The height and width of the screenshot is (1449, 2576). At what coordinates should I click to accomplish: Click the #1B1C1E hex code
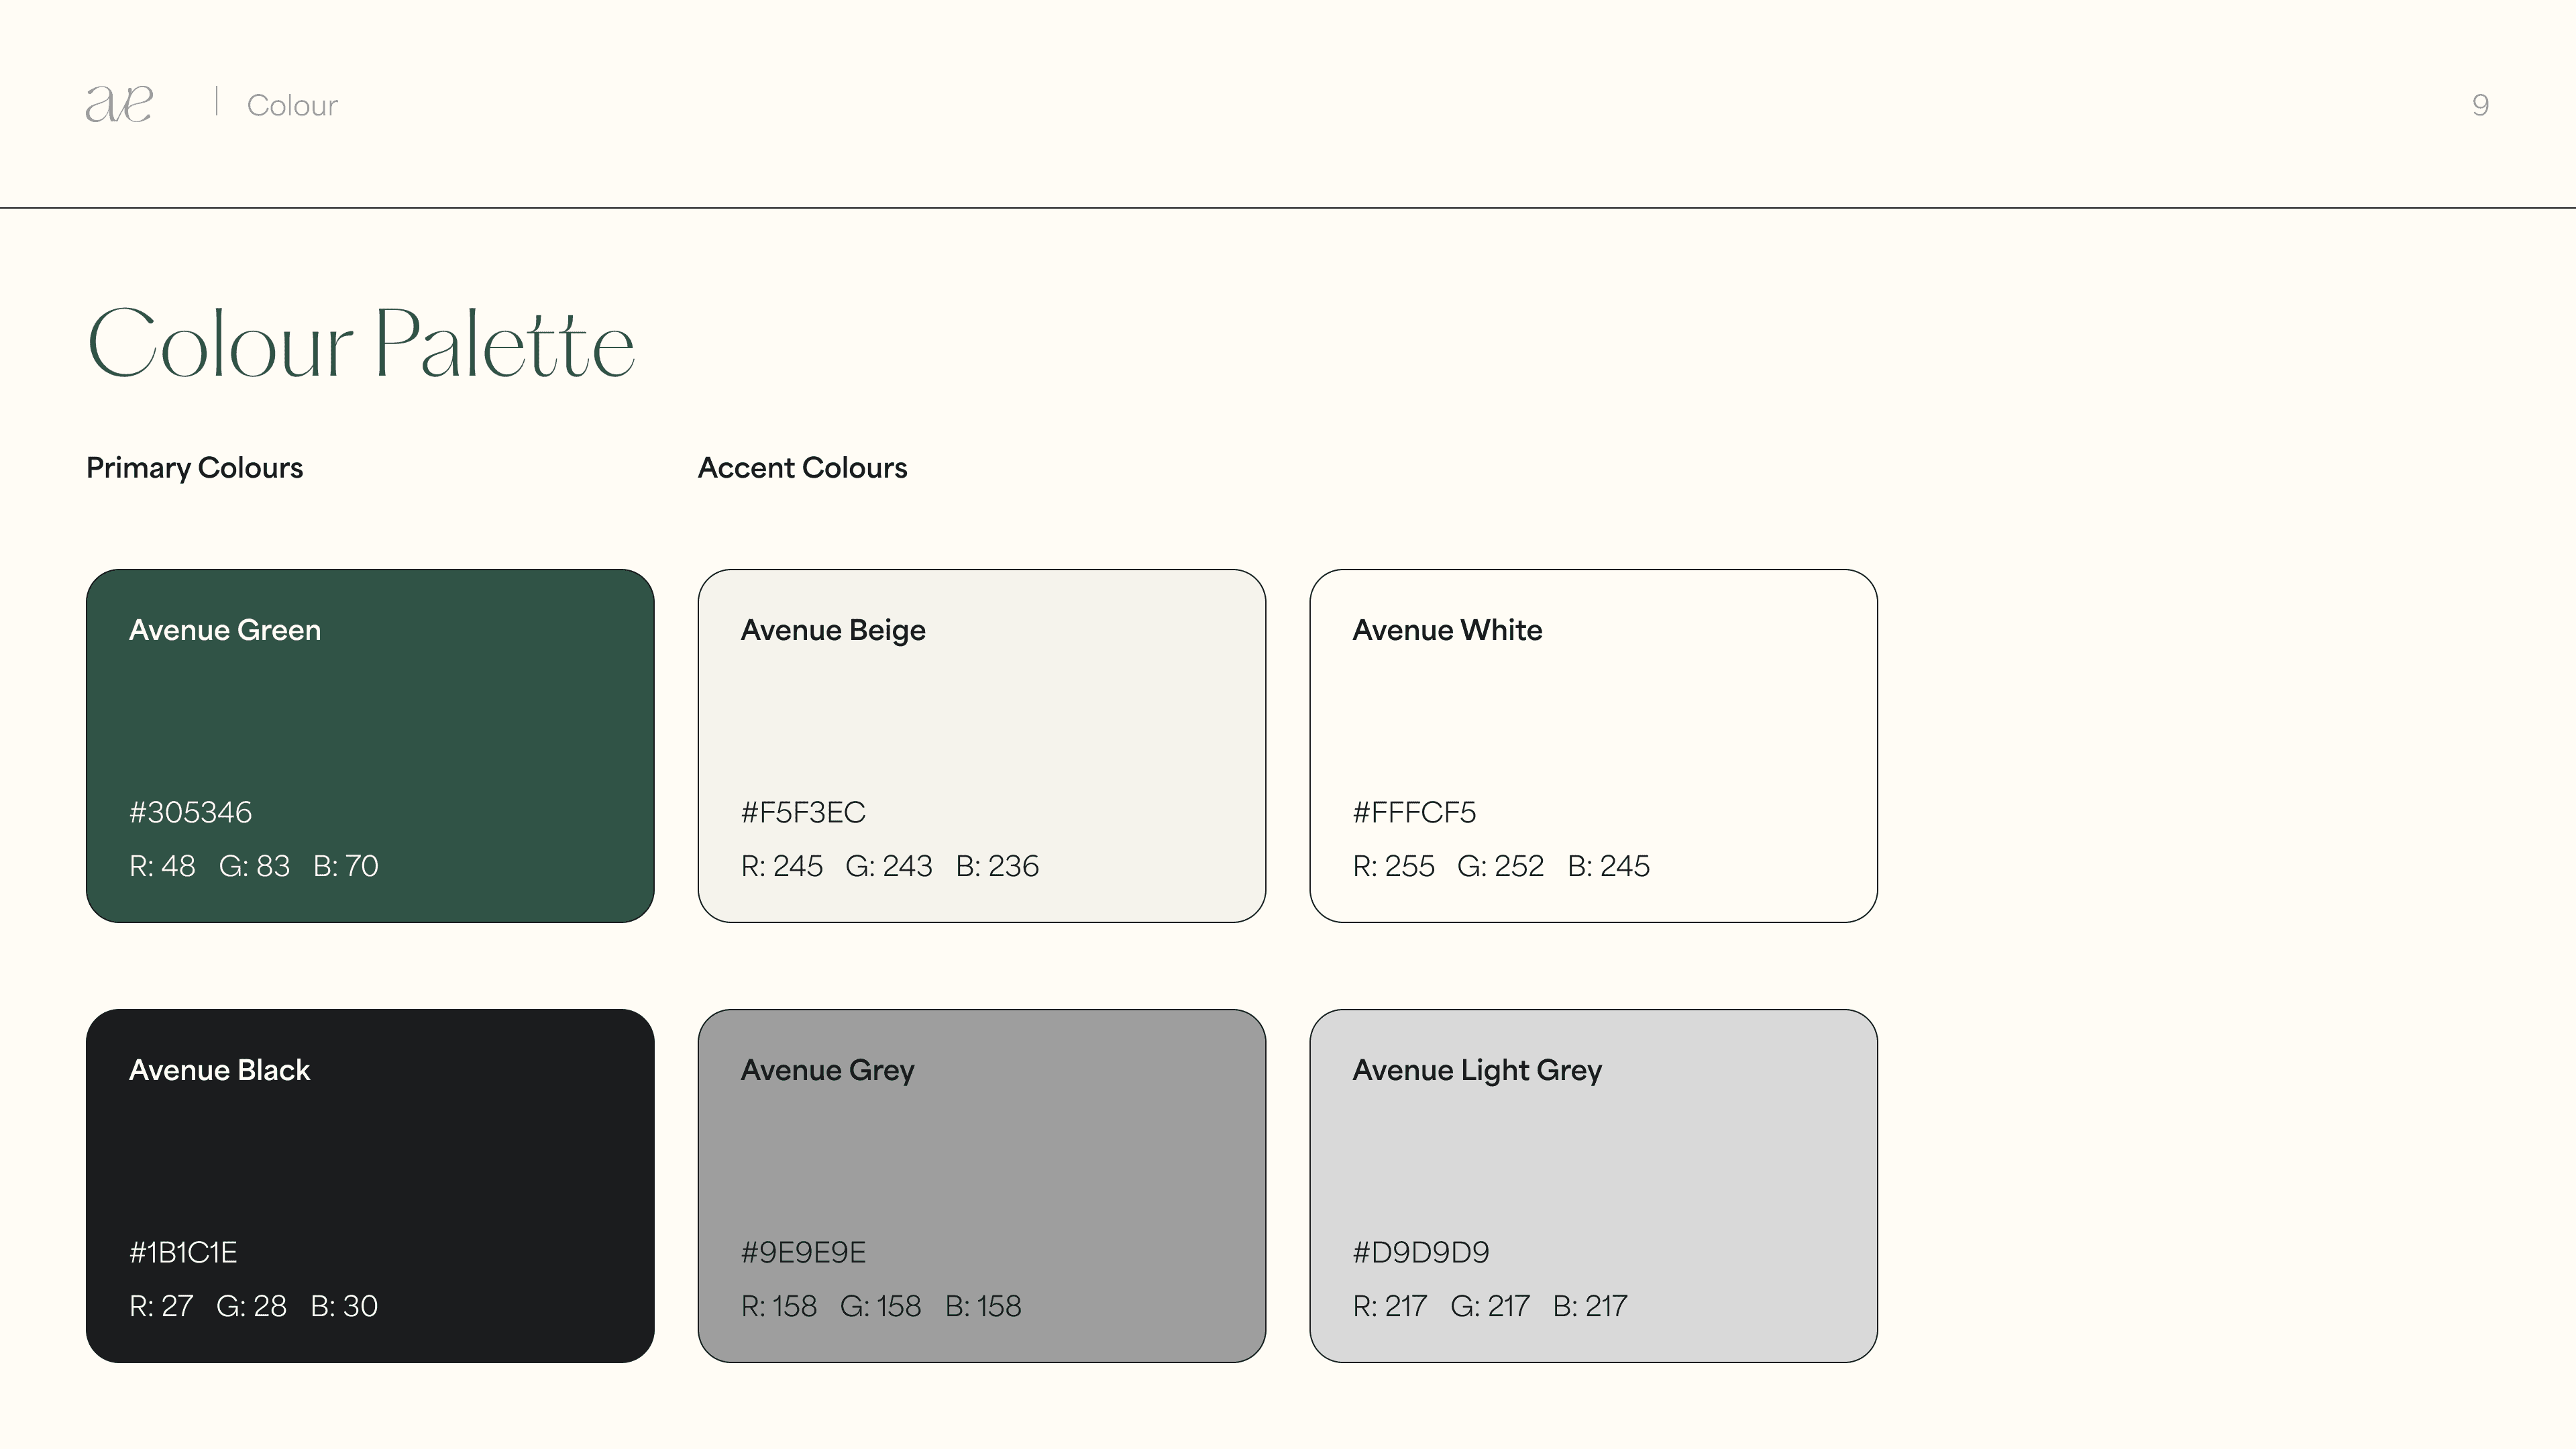coord(183,1252)
